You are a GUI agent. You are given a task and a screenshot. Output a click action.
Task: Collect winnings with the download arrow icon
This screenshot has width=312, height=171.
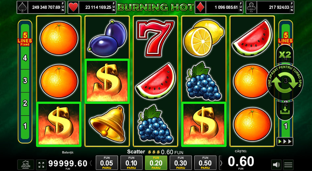285,110
